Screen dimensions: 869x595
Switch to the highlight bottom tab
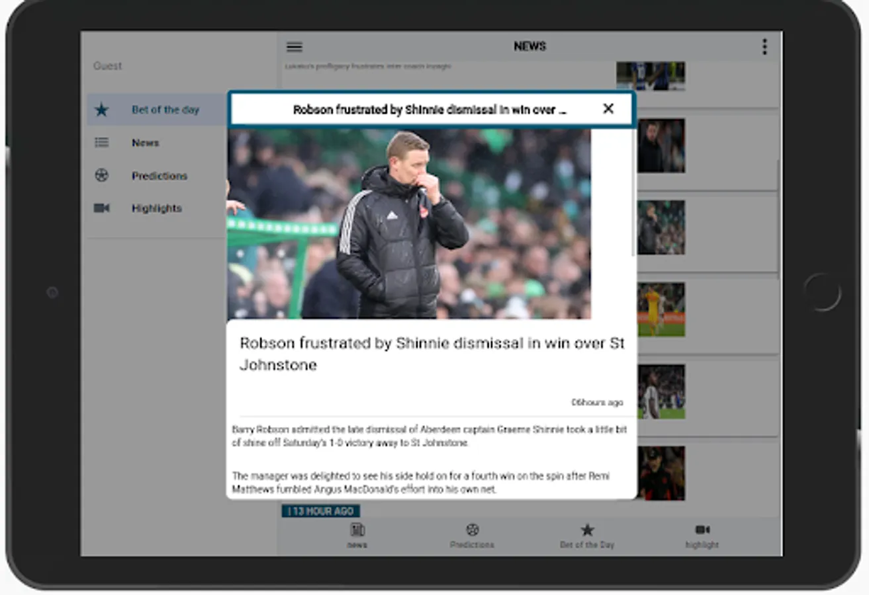702,535
